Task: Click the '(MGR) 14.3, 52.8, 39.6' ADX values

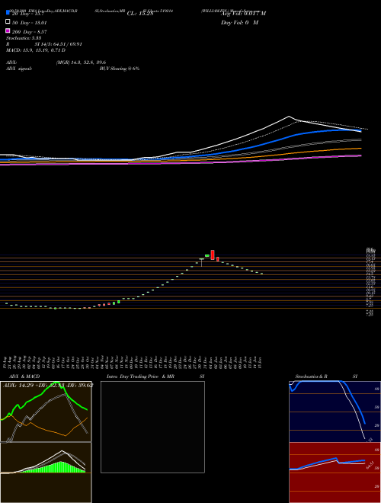Action: (x=81, y=62)
